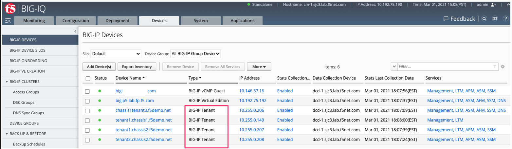Open the More dropdown button
This screenshot has width=512, height=149.
pos(259,67)
